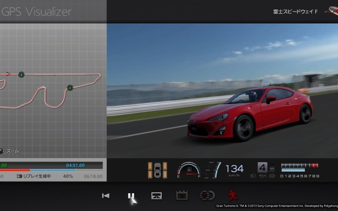Click the replay camera recorder icon
This screenshot has width=338, height=211.
tap(207, 196)
